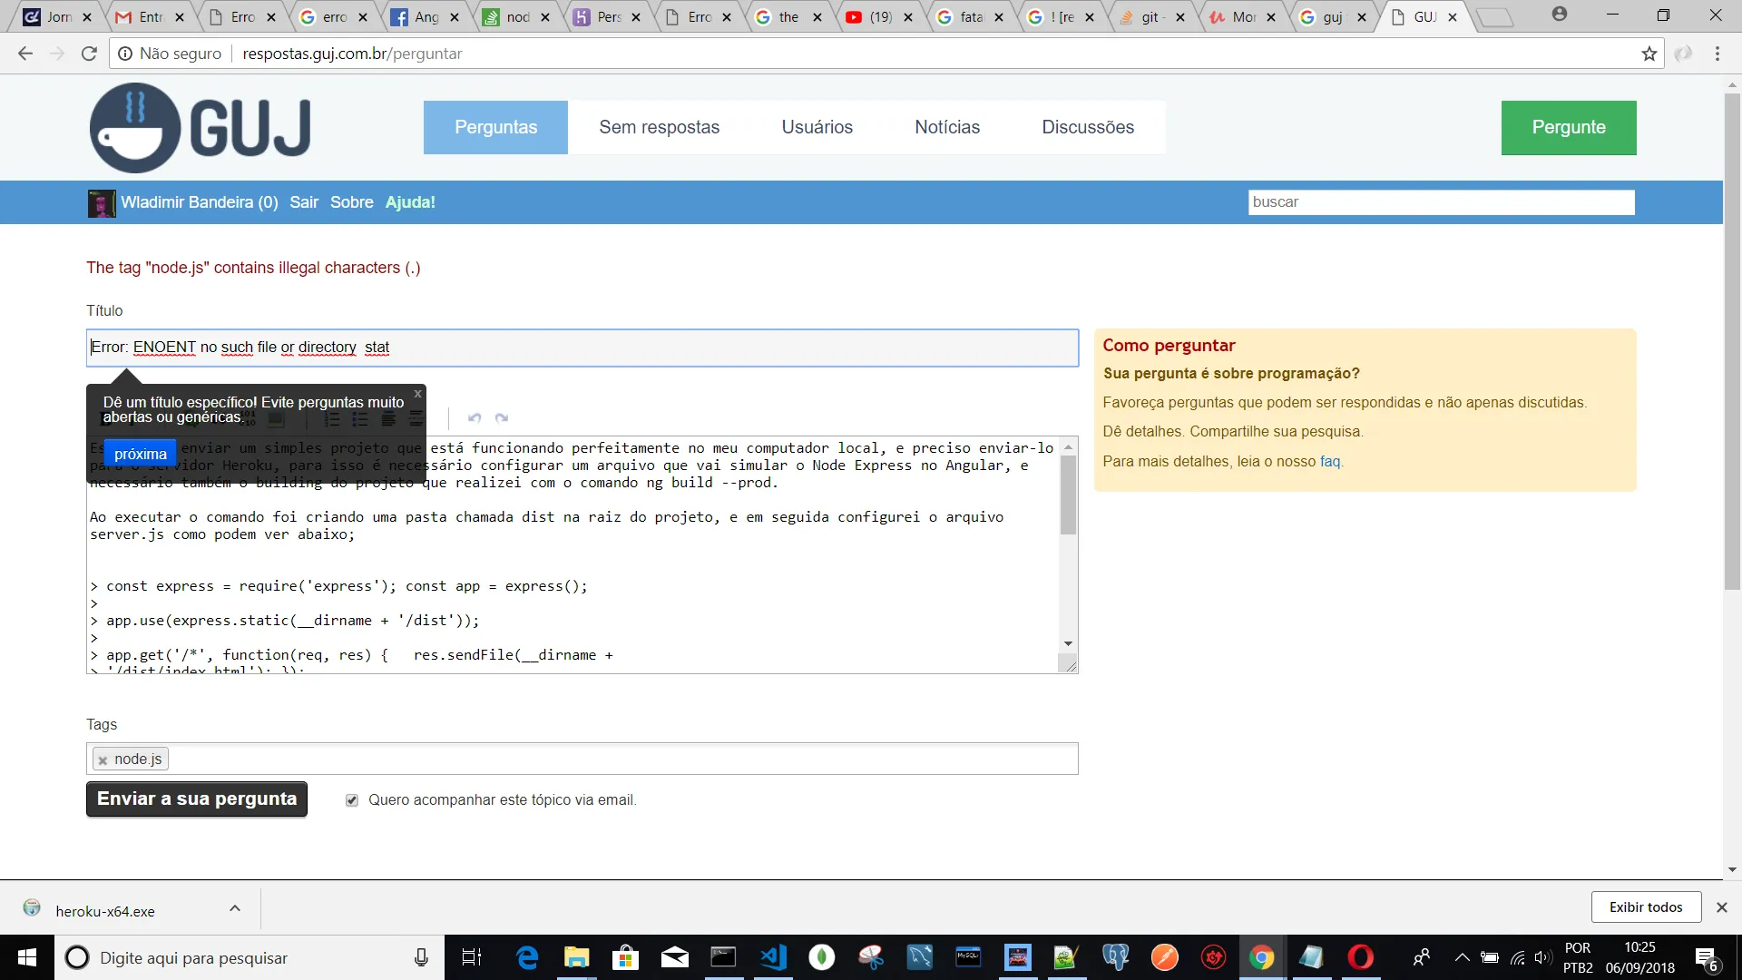Show hidden system tray icons

coord(1462,957)
